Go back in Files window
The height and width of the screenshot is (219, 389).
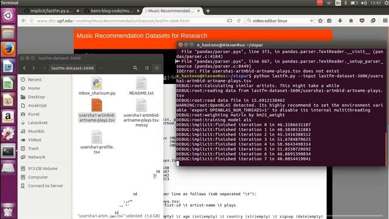tap(24, 68)
